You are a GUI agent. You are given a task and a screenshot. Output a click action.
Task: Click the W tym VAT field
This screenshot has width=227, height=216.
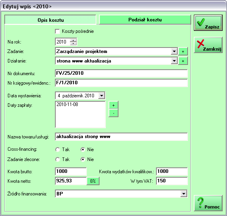[172, 181]
